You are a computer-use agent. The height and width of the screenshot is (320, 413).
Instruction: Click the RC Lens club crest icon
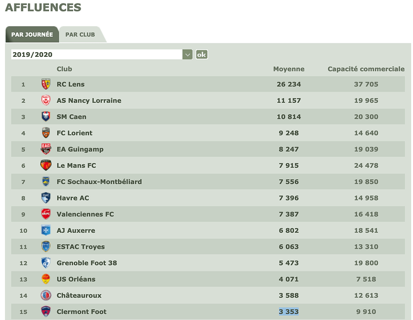pos(46,84)
